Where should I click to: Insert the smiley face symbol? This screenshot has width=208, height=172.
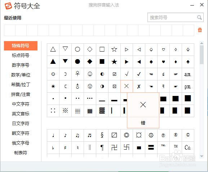(90, 74)
